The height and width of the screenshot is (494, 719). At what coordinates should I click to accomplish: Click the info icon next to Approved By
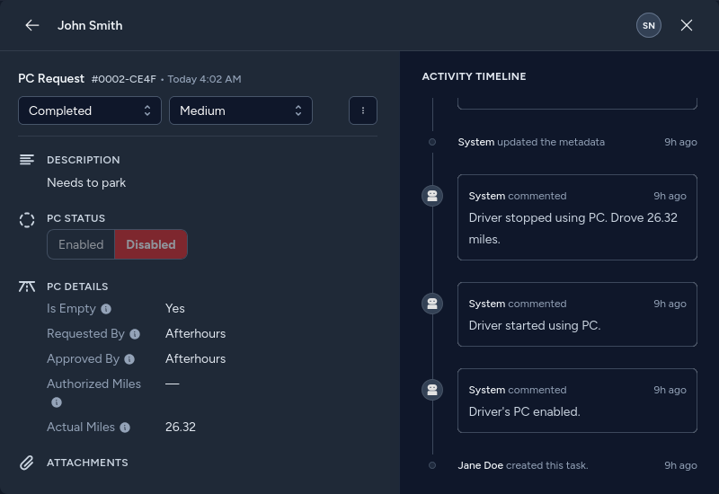(129, 359)
